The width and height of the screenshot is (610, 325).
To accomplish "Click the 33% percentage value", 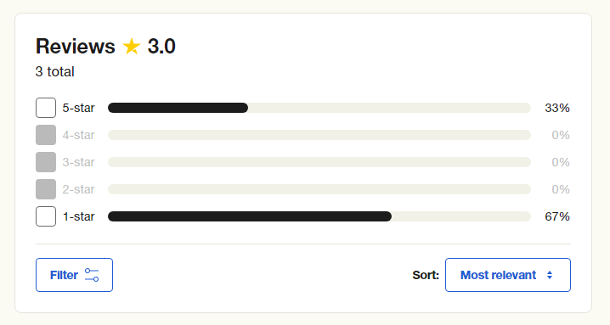I will coord(557,108).
